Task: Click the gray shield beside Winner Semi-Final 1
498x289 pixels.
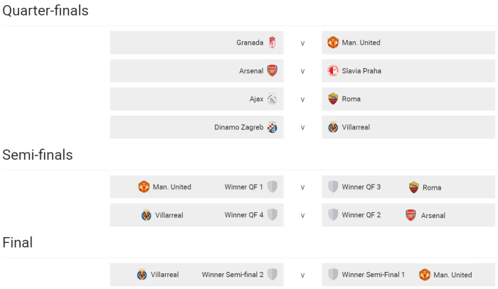Action: tap(333, 275)
